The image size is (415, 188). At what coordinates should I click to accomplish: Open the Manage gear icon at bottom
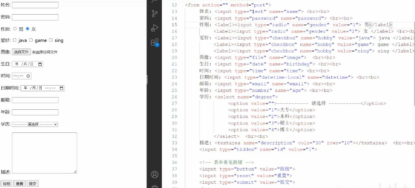[x=155, y=186]
